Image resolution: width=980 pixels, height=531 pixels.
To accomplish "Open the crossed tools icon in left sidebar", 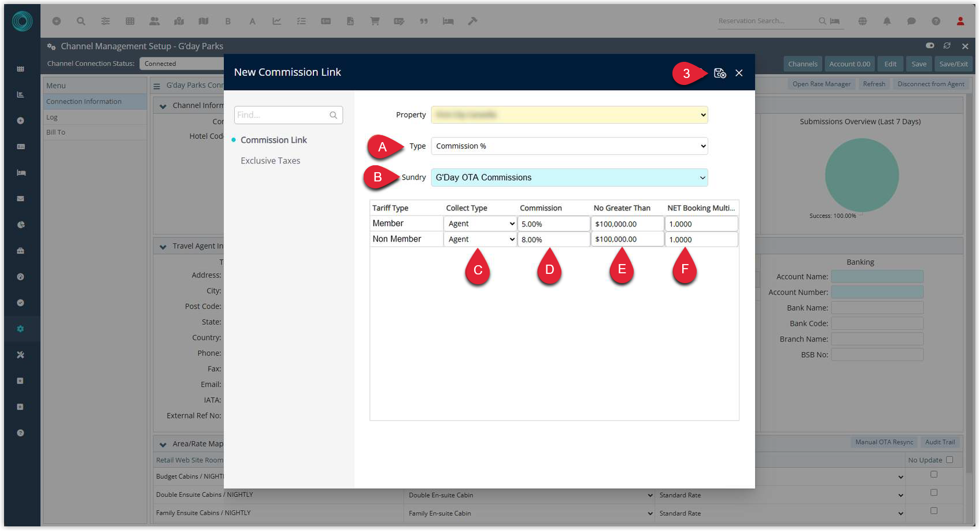I will click(21, 355).
